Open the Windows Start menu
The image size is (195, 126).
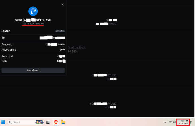tap(3, 122)
